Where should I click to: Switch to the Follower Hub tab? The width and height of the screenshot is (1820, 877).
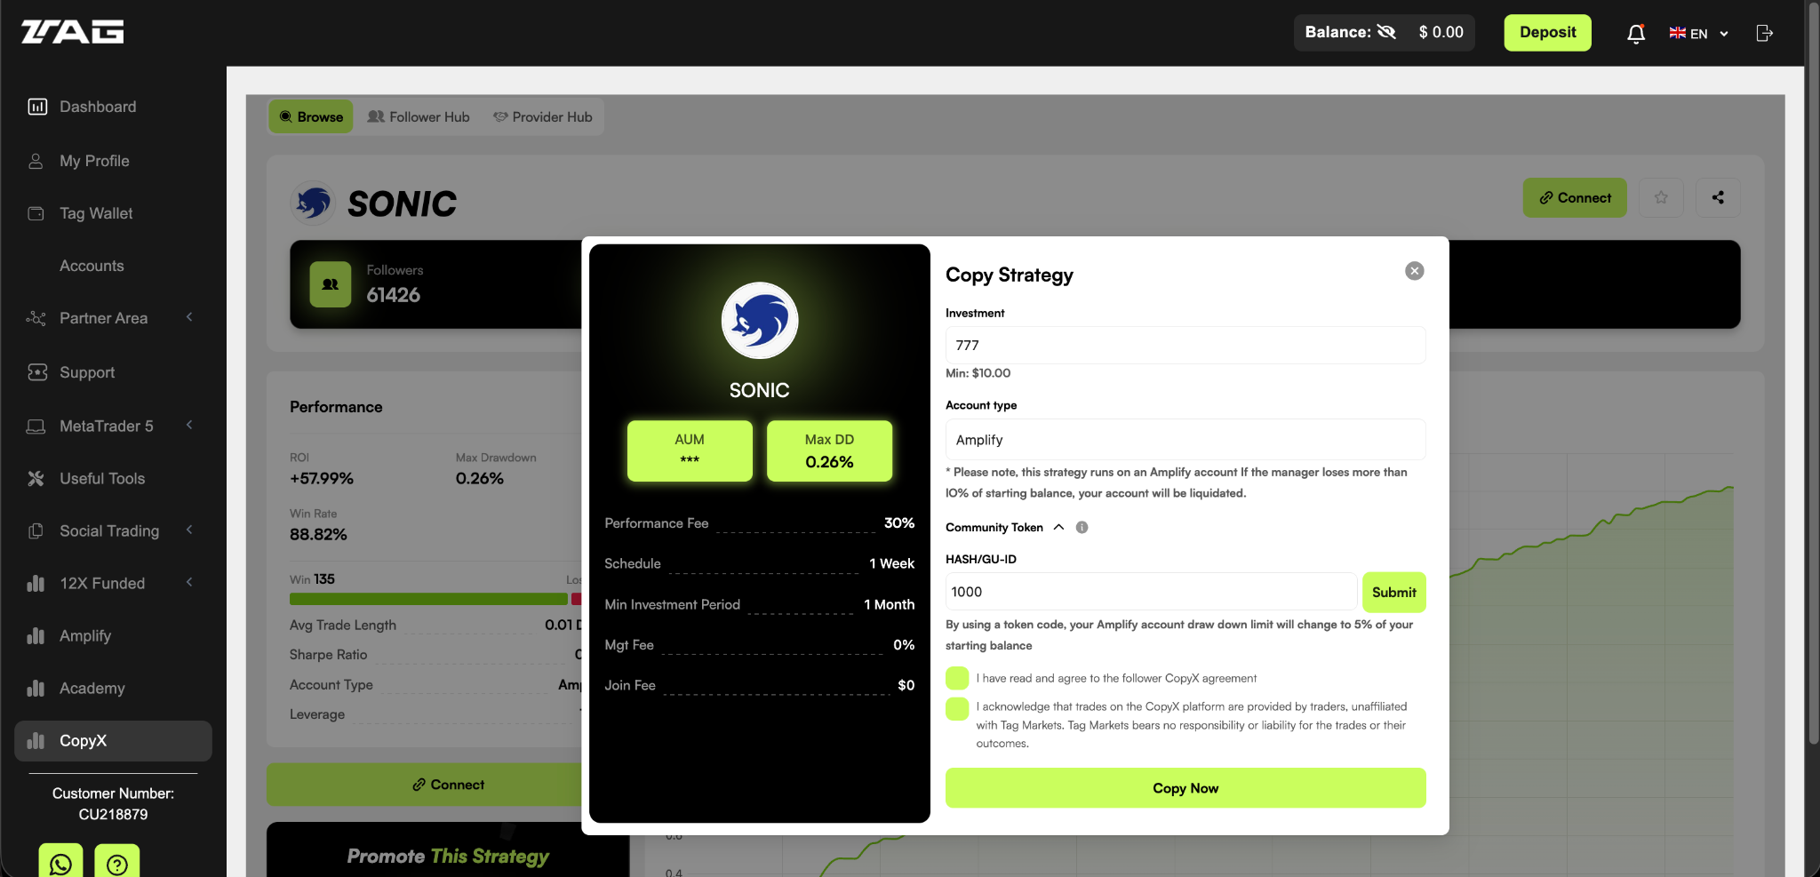point(418,116)
